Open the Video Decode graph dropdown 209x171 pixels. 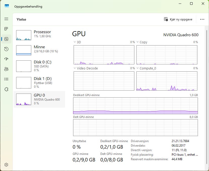click(75, 68)
